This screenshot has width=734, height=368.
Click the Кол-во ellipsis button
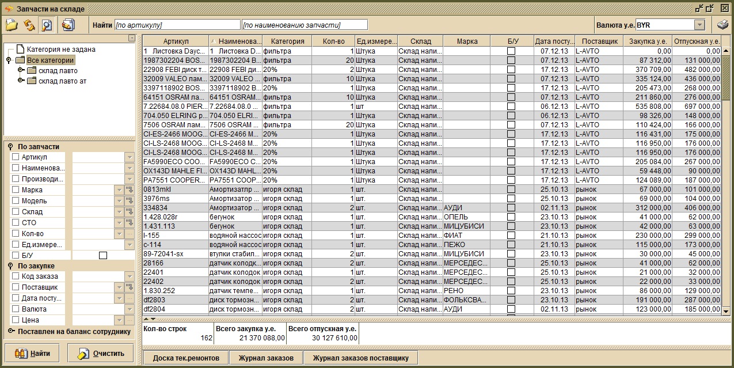[130, 234]
